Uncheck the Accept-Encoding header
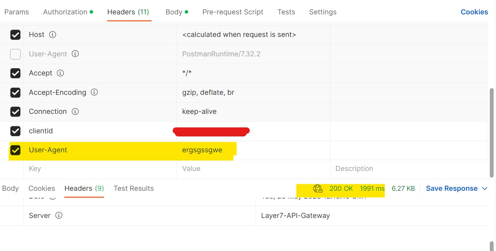This screenshot has width=496, height=251. 15,92
